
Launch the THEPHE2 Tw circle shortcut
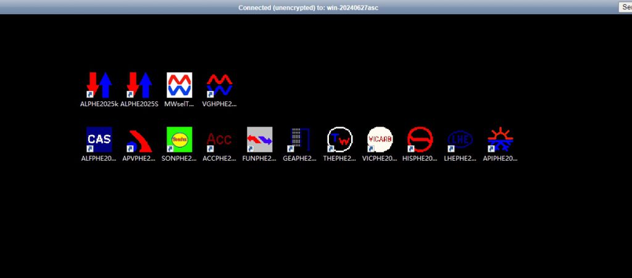pos(339,140)
